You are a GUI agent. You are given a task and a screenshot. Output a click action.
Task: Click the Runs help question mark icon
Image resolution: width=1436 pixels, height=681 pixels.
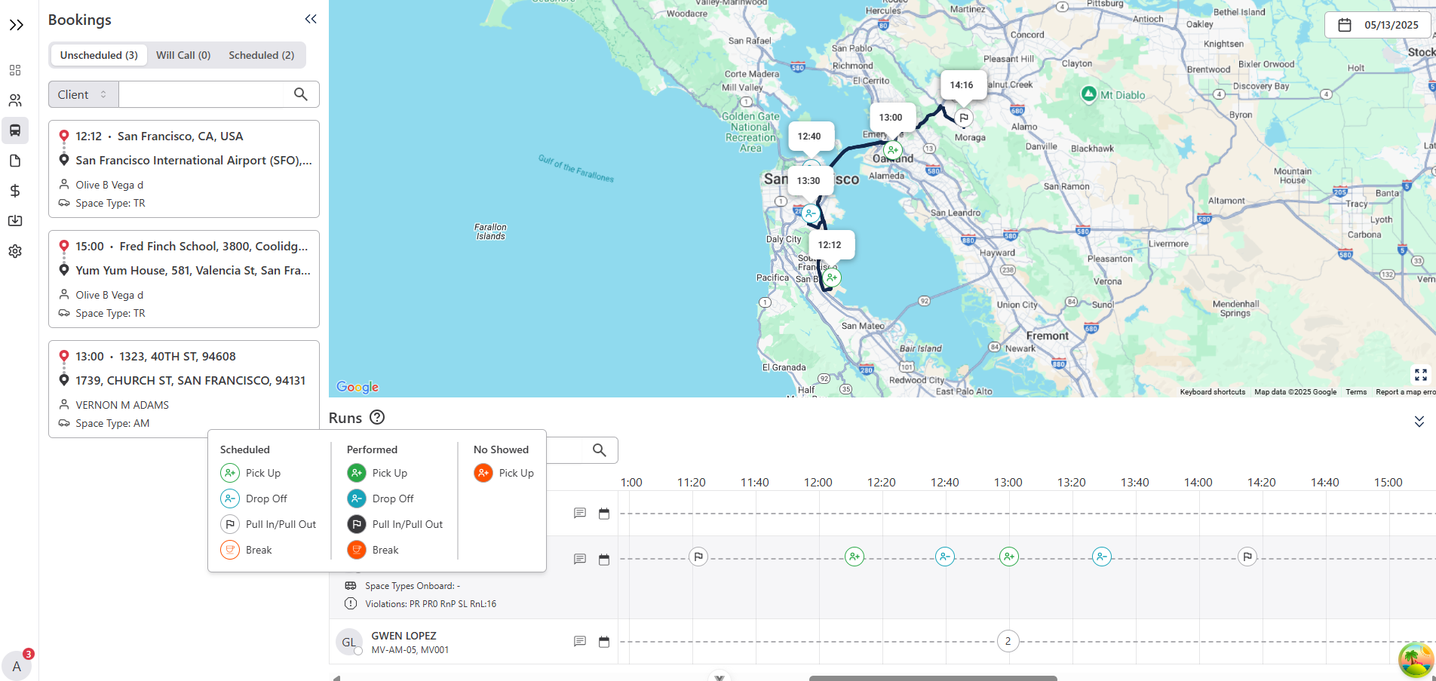377,417
